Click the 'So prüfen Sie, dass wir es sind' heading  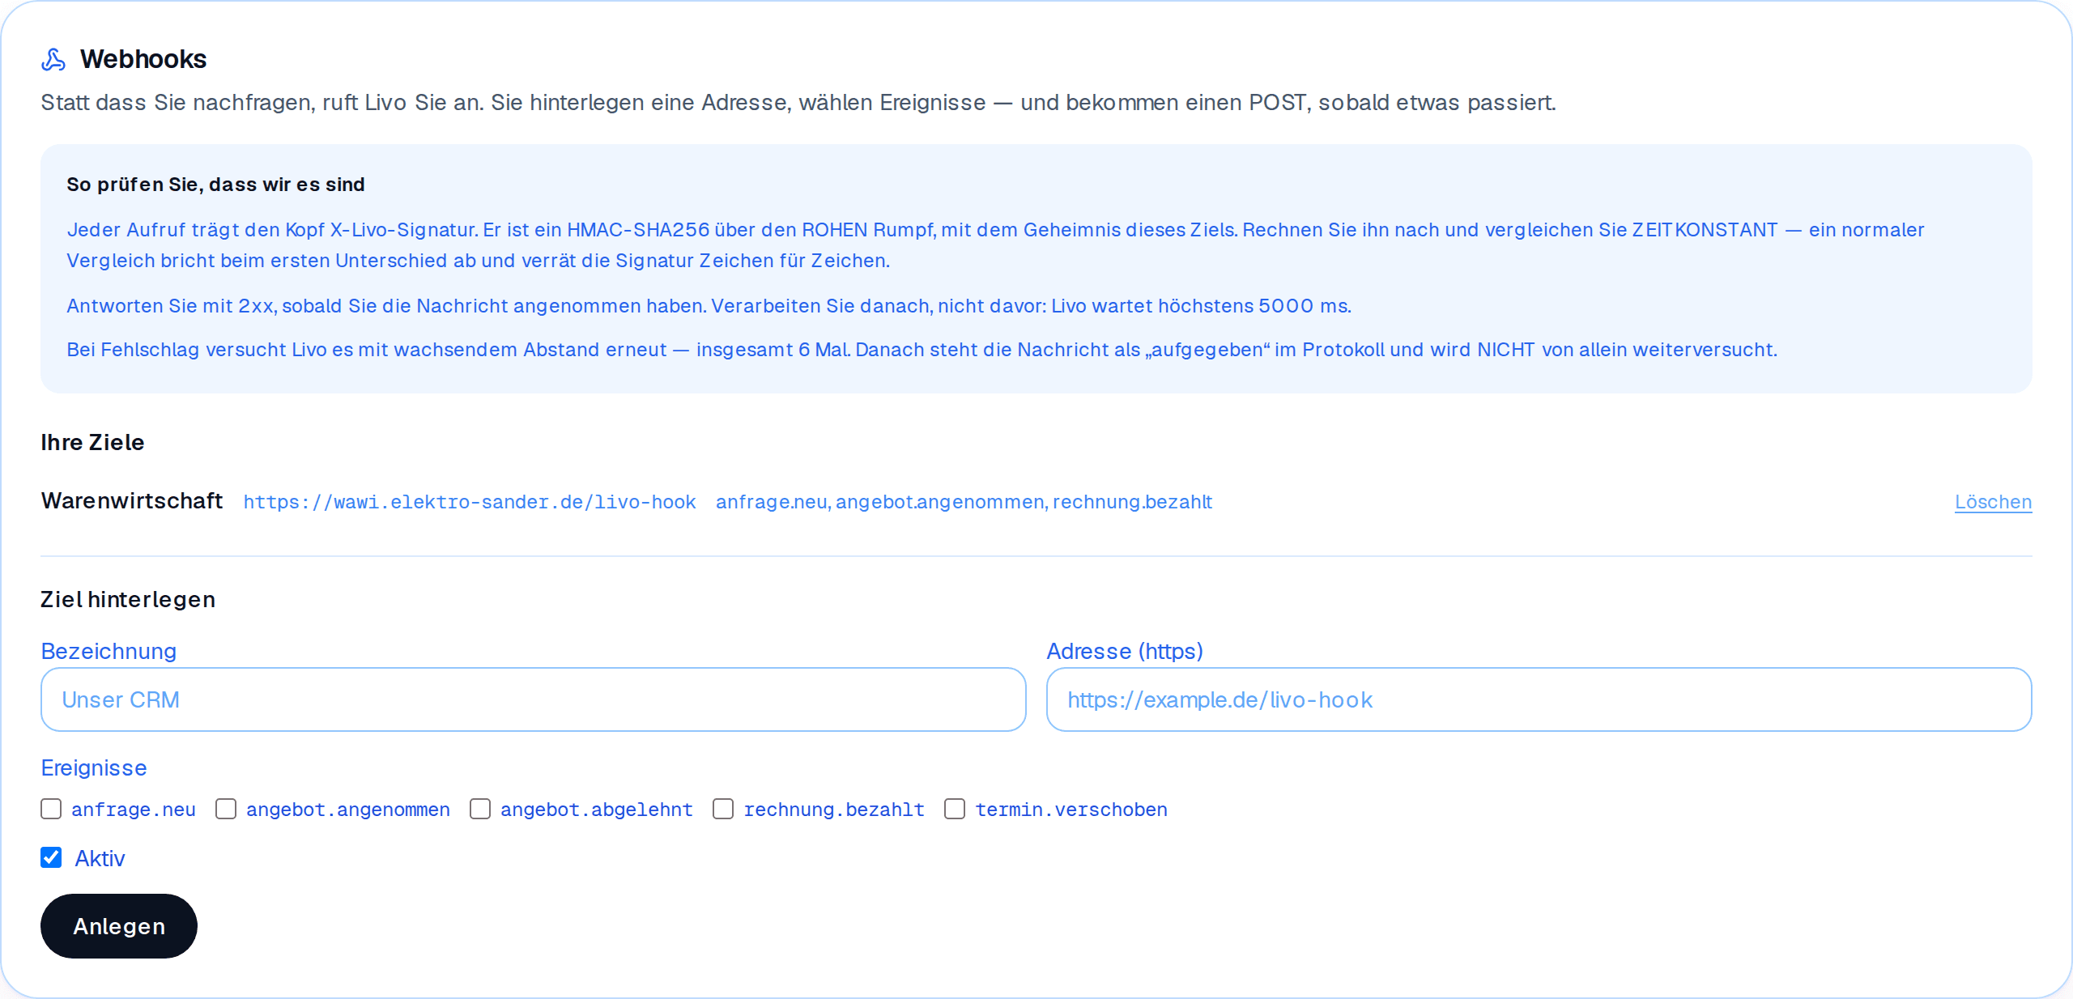pos(215,185)
